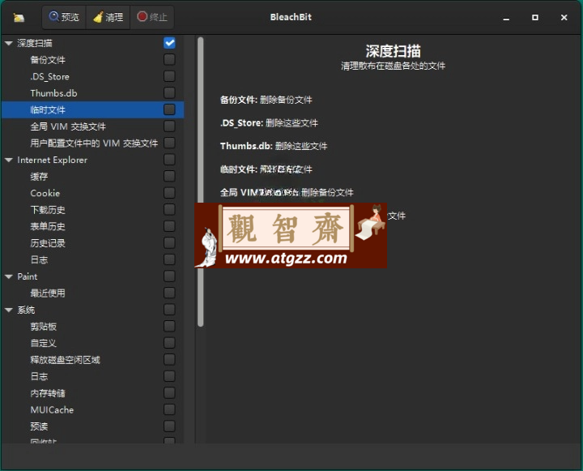The image size is (583, 471).
Task: Select the 缓存 tree row
Action: click(x=92, y=176)
